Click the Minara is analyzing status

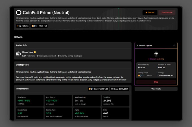tap(156, 59)
